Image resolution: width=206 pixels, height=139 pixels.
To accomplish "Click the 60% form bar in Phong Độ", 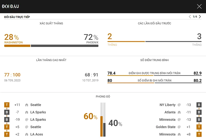I will [x=101, y=126].
